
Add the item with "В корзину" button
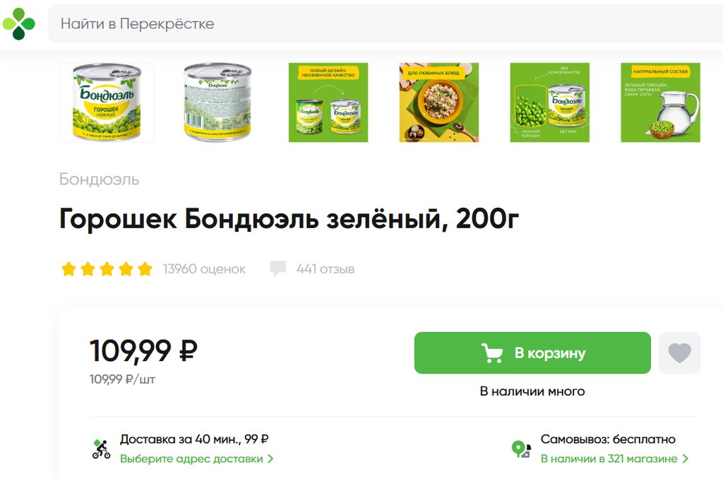click(x=532, y=353)
